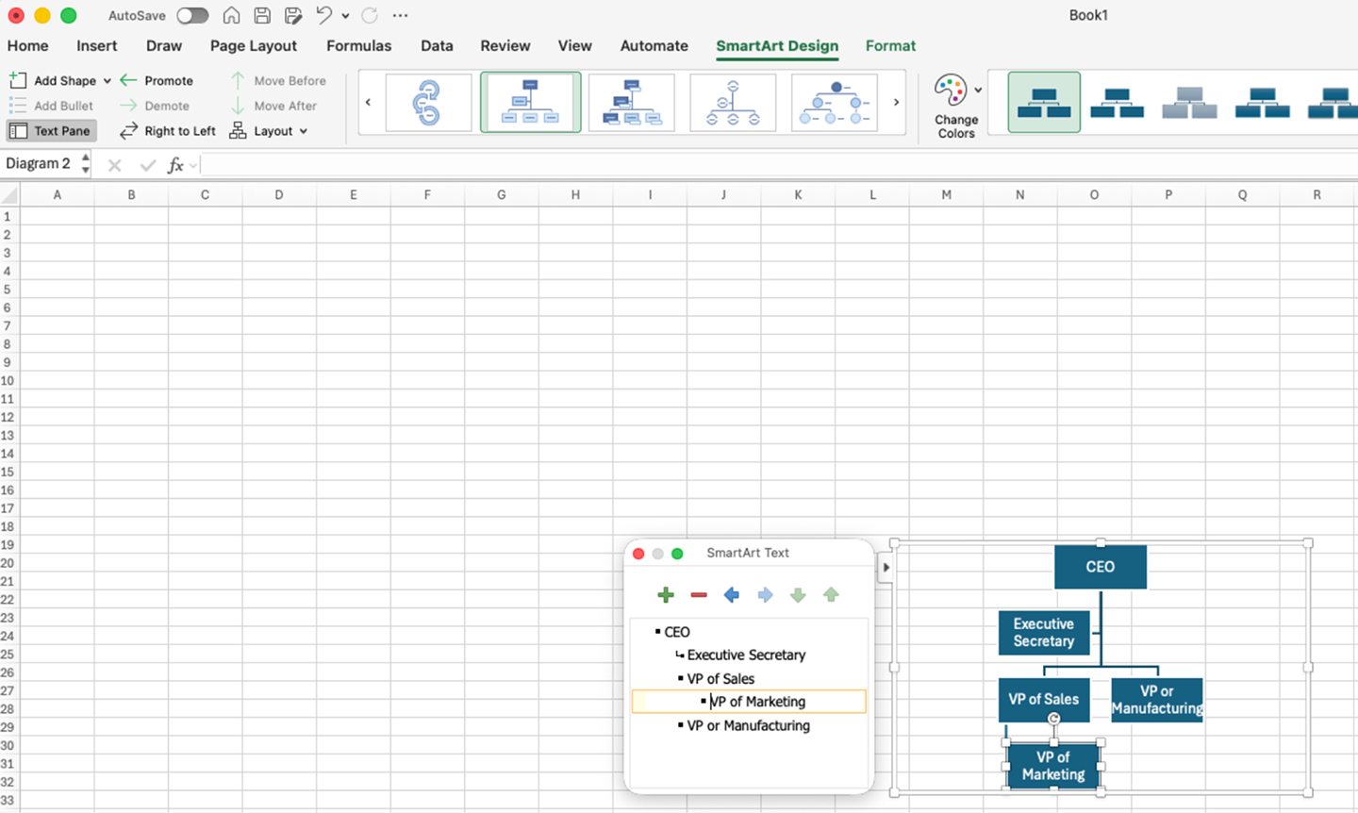Click the Home icon in the title bar
Image resolution: width=1358 pixels, height=813 pixels.
[231, 15]
